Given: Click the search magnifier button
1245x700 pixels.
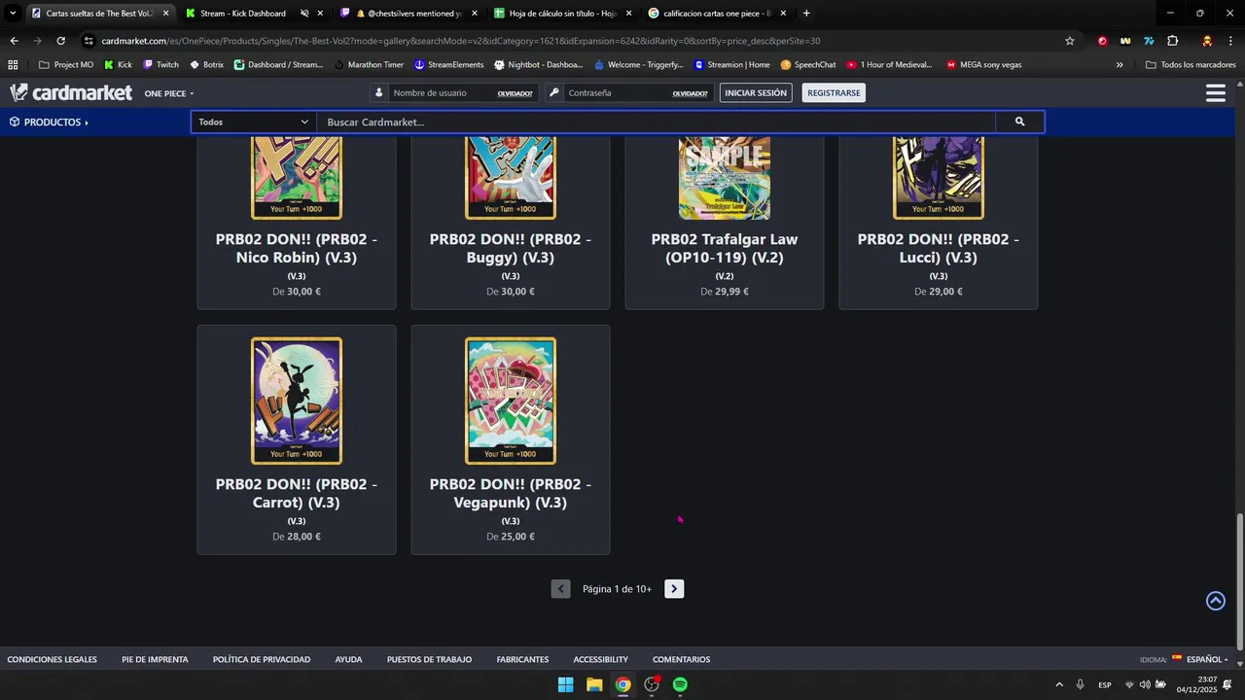Looking at the screenshot, I should pyautogui.click(x=1019, y=122).
